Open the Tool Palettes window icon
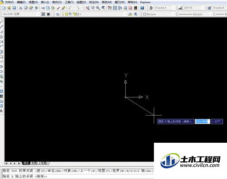This screenshot has width=227, height=179. pos(120,8)
